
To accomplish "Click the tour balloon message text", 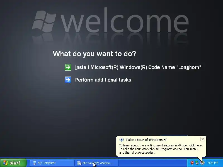I will point(161,149).
